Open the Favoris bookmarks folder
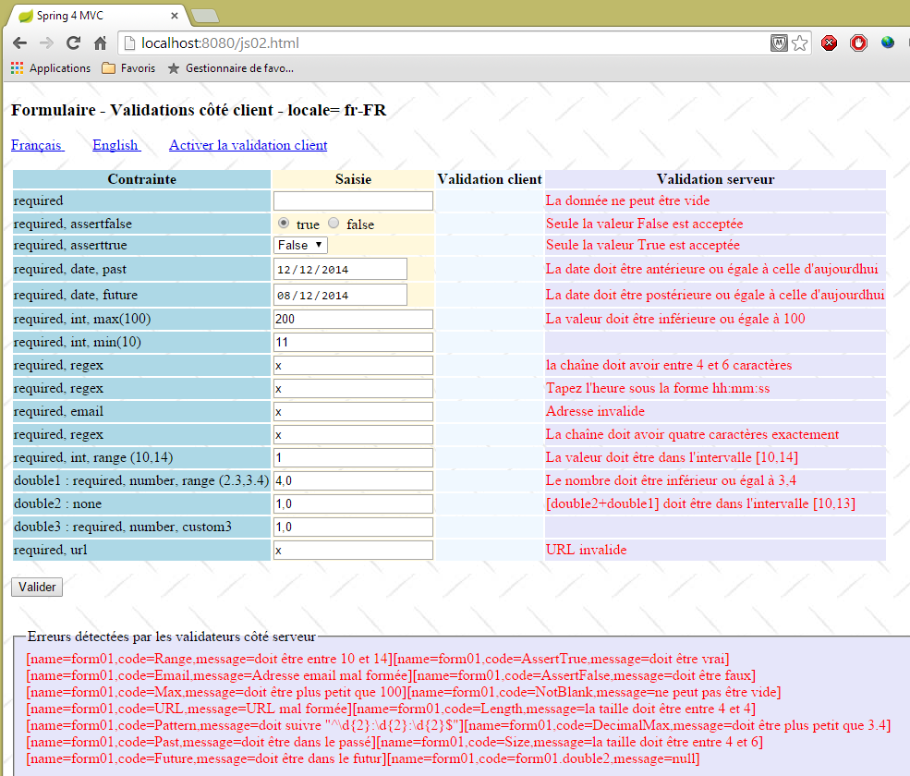The height and width of the screenshot is (776, 910). pyautogui.click(x=127, y=68)
